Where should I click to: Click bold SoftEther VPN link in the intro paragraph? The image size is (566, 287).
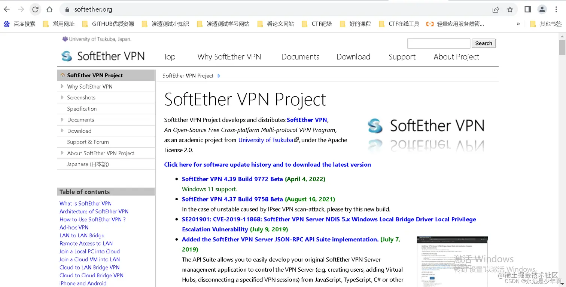coord(307,120)
